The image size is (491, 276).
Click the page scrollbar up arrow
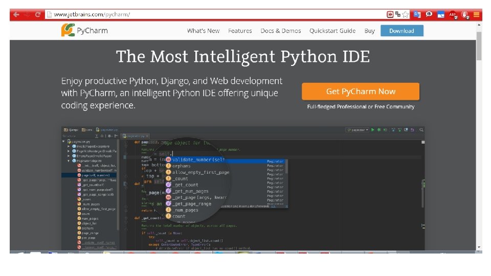tap(479, 24)
